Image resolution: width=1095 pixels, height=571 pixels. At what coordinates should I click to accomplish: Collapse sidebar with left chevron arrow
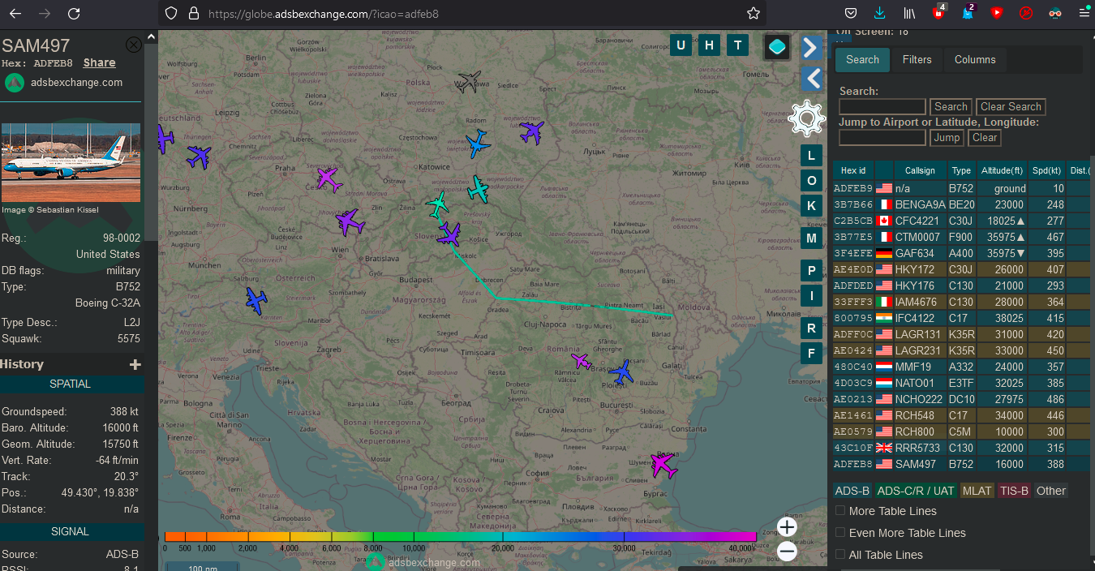pyautogui.click(x=811, y=79)
